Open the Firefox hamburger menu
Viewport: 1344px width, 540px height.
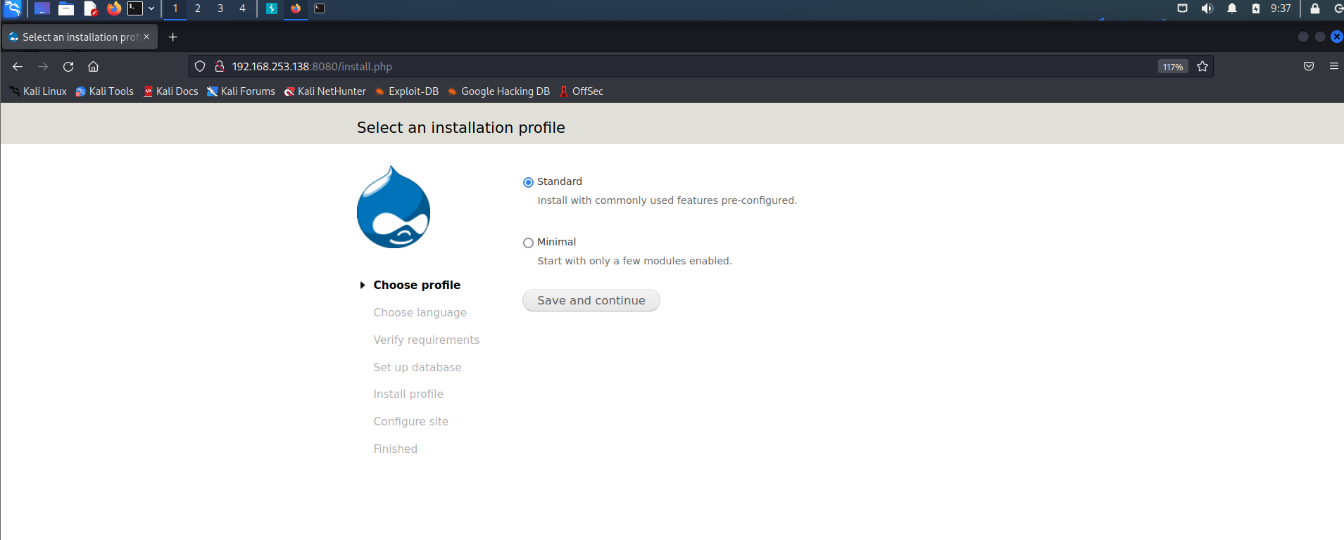(x=1334, y=66)
